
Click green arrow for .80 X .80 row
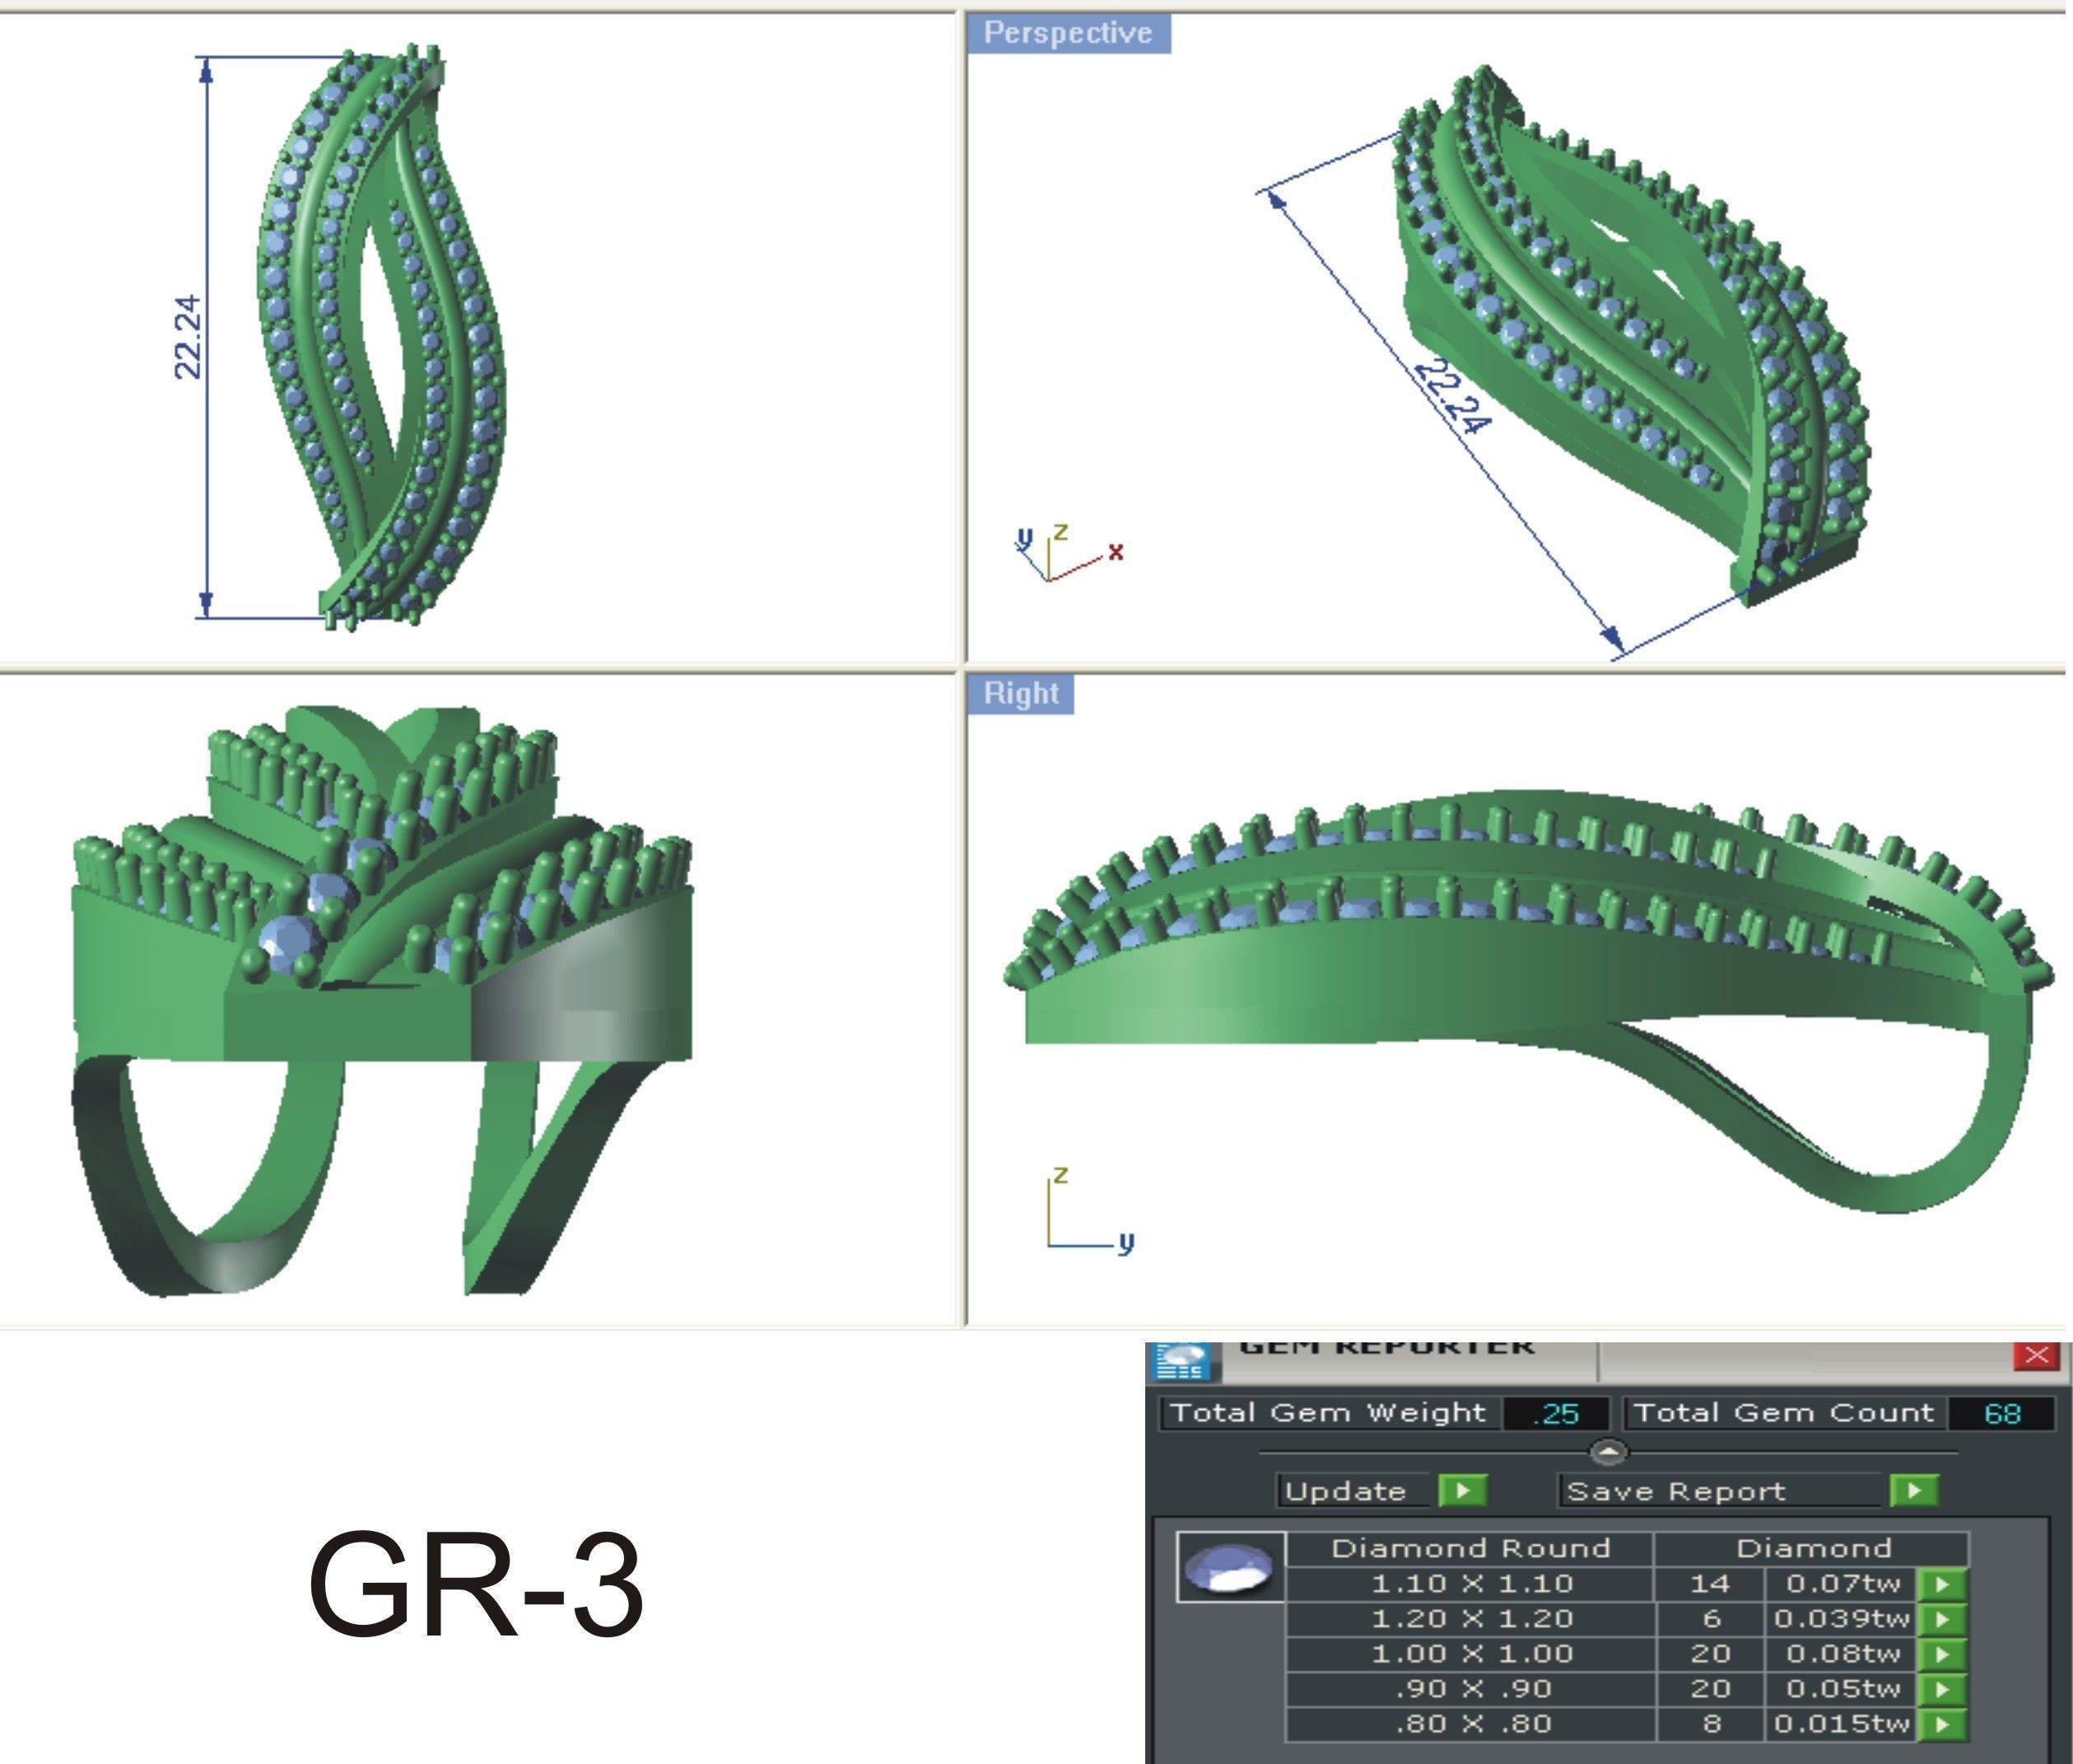pyautogui.click(x=1943, y=1724)
